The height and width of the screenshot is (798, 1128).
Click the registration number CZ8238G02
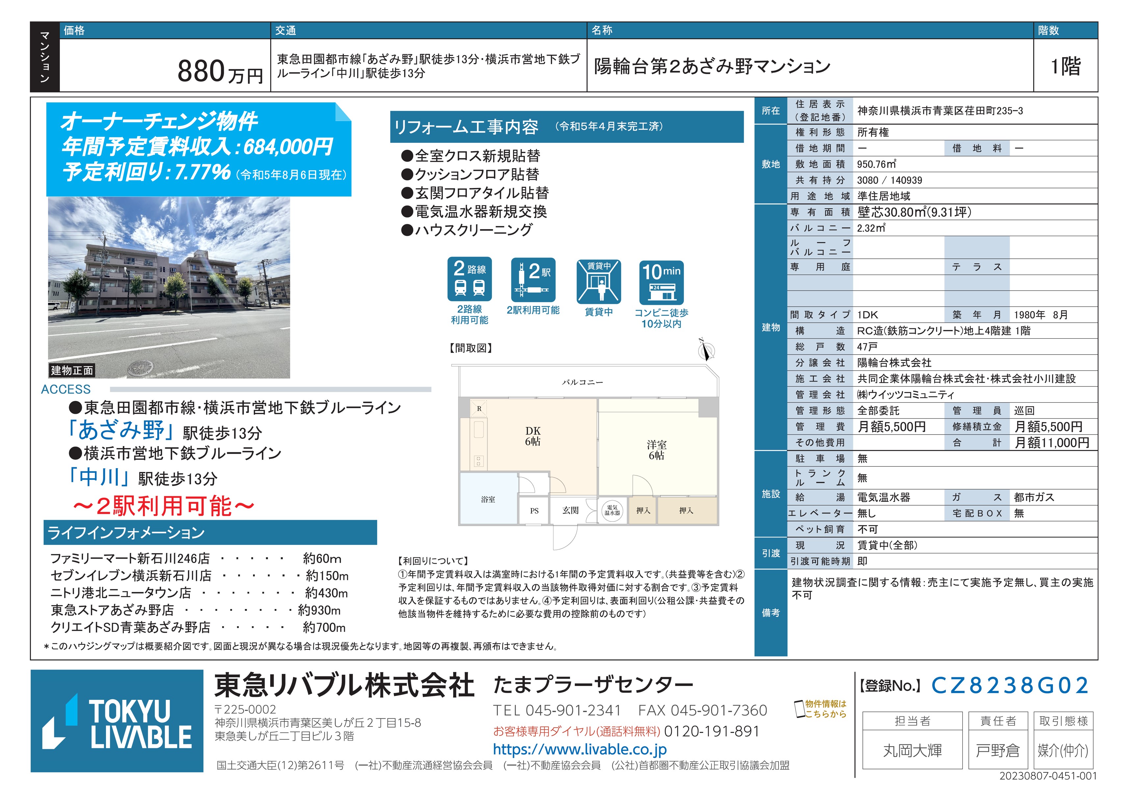tap(1010, 685)
